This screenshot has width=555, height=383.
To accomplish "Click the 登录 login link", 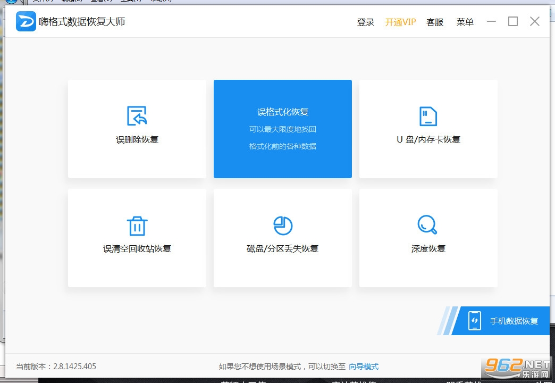I will click(366, 22).
